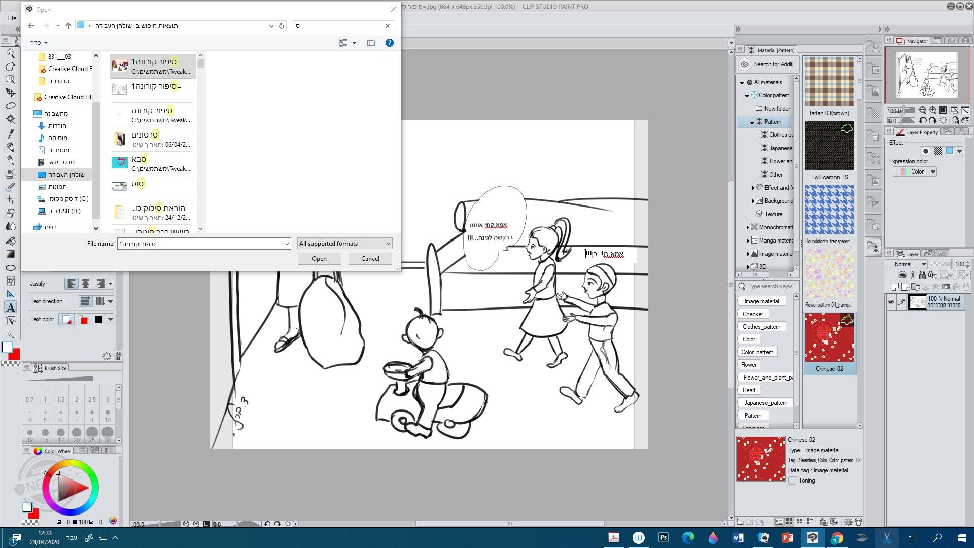Switch to the Layer Property tab
The width and height of the screenshot is (974, 548).
click(921, 132)
